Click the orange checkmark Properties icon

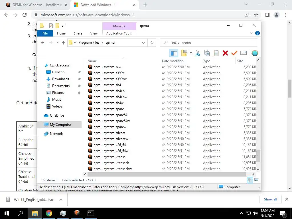click(234, 53)
